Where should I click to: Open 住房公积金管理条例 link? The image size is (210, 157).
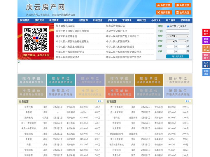point(66,36)
